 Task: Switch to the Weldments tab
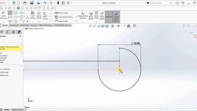pos(25,25)
